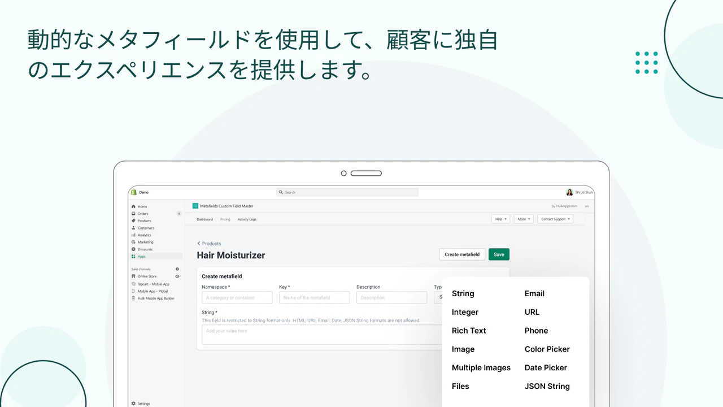The width and height of the screenshot is (723, 407).
Task: Click the orders count badge 4
Action: pyautogui.click(x=179, y=214)
